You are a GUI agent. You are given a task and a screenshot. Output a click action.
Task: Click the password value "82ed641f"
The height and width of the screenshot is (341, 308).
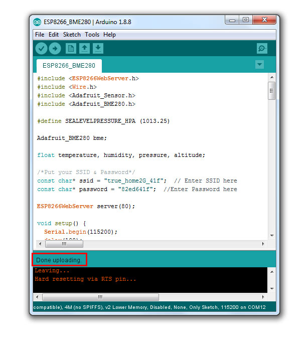click(x=135, y=189)
